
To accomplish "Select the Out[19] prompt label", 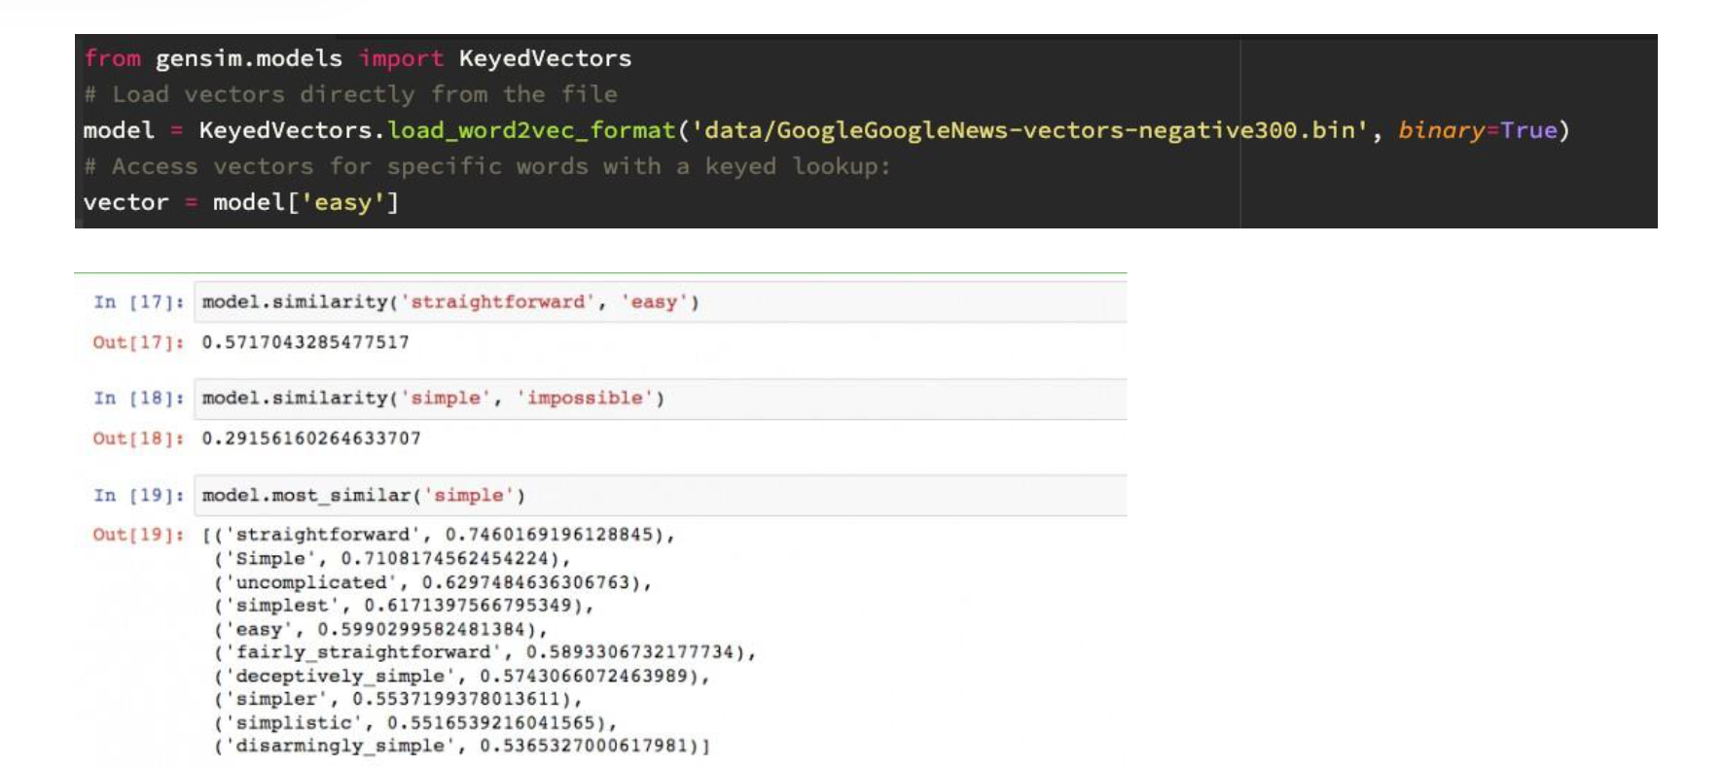I will pos(138,535).
